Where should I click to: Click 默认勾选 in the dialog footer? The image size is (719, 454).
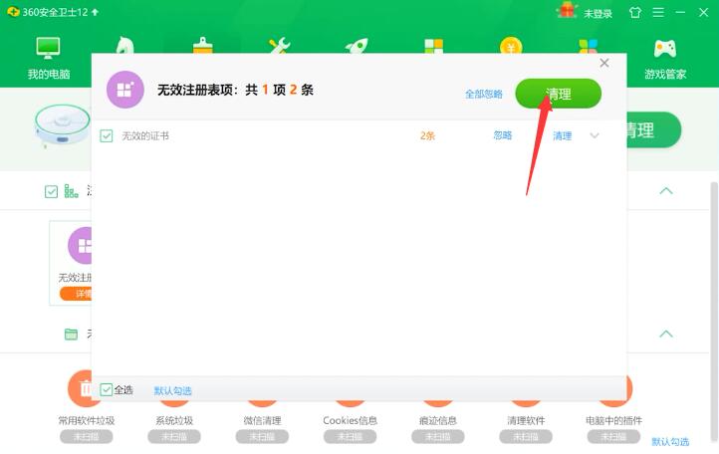[172, 390]
